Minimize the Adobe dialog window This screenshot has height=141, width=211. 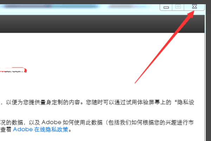tap(166, 7)
